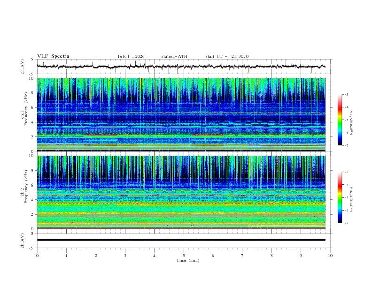Click the '-7' label on ch.1 colorbar
372x287 pixels.
(347, 145)
